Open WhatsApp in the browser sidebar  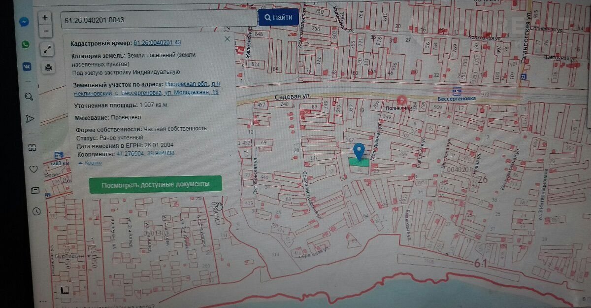25,44
